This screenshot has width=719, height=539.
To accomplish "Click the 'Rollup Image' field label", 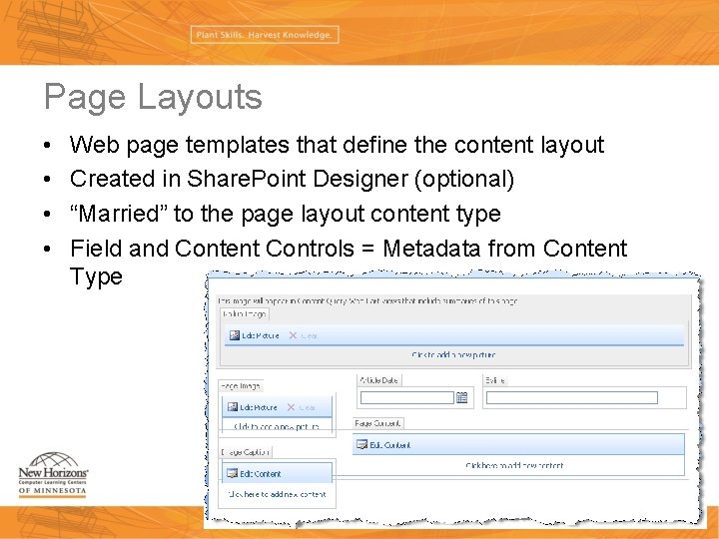I will coord(245,314).
